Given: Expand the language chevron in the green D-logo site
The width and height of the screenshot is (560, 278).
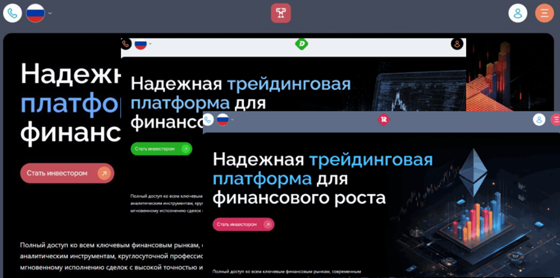Looking at the screenshot, I should click(x=150, y=44).
